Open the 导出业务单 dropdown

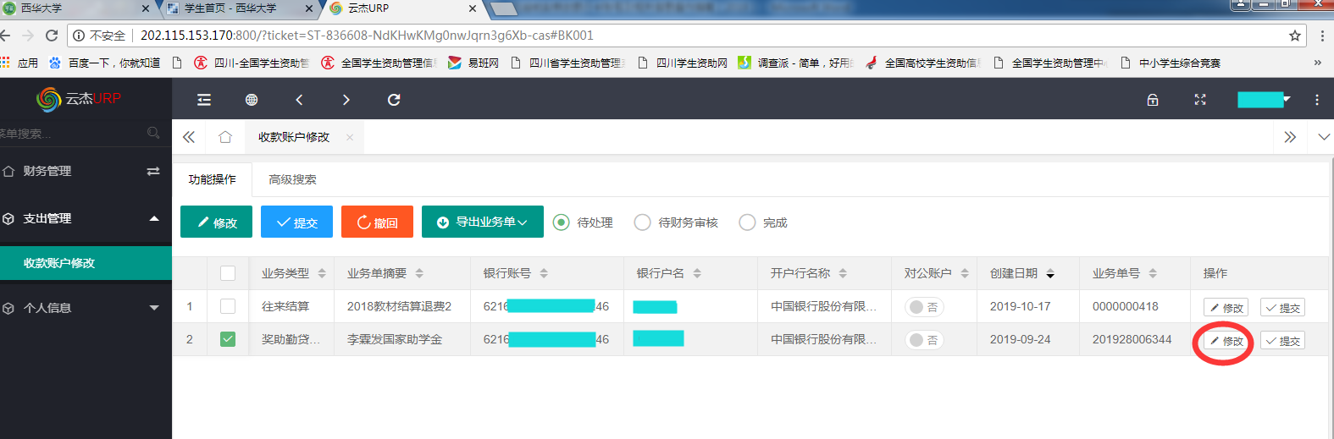point(483,222)
